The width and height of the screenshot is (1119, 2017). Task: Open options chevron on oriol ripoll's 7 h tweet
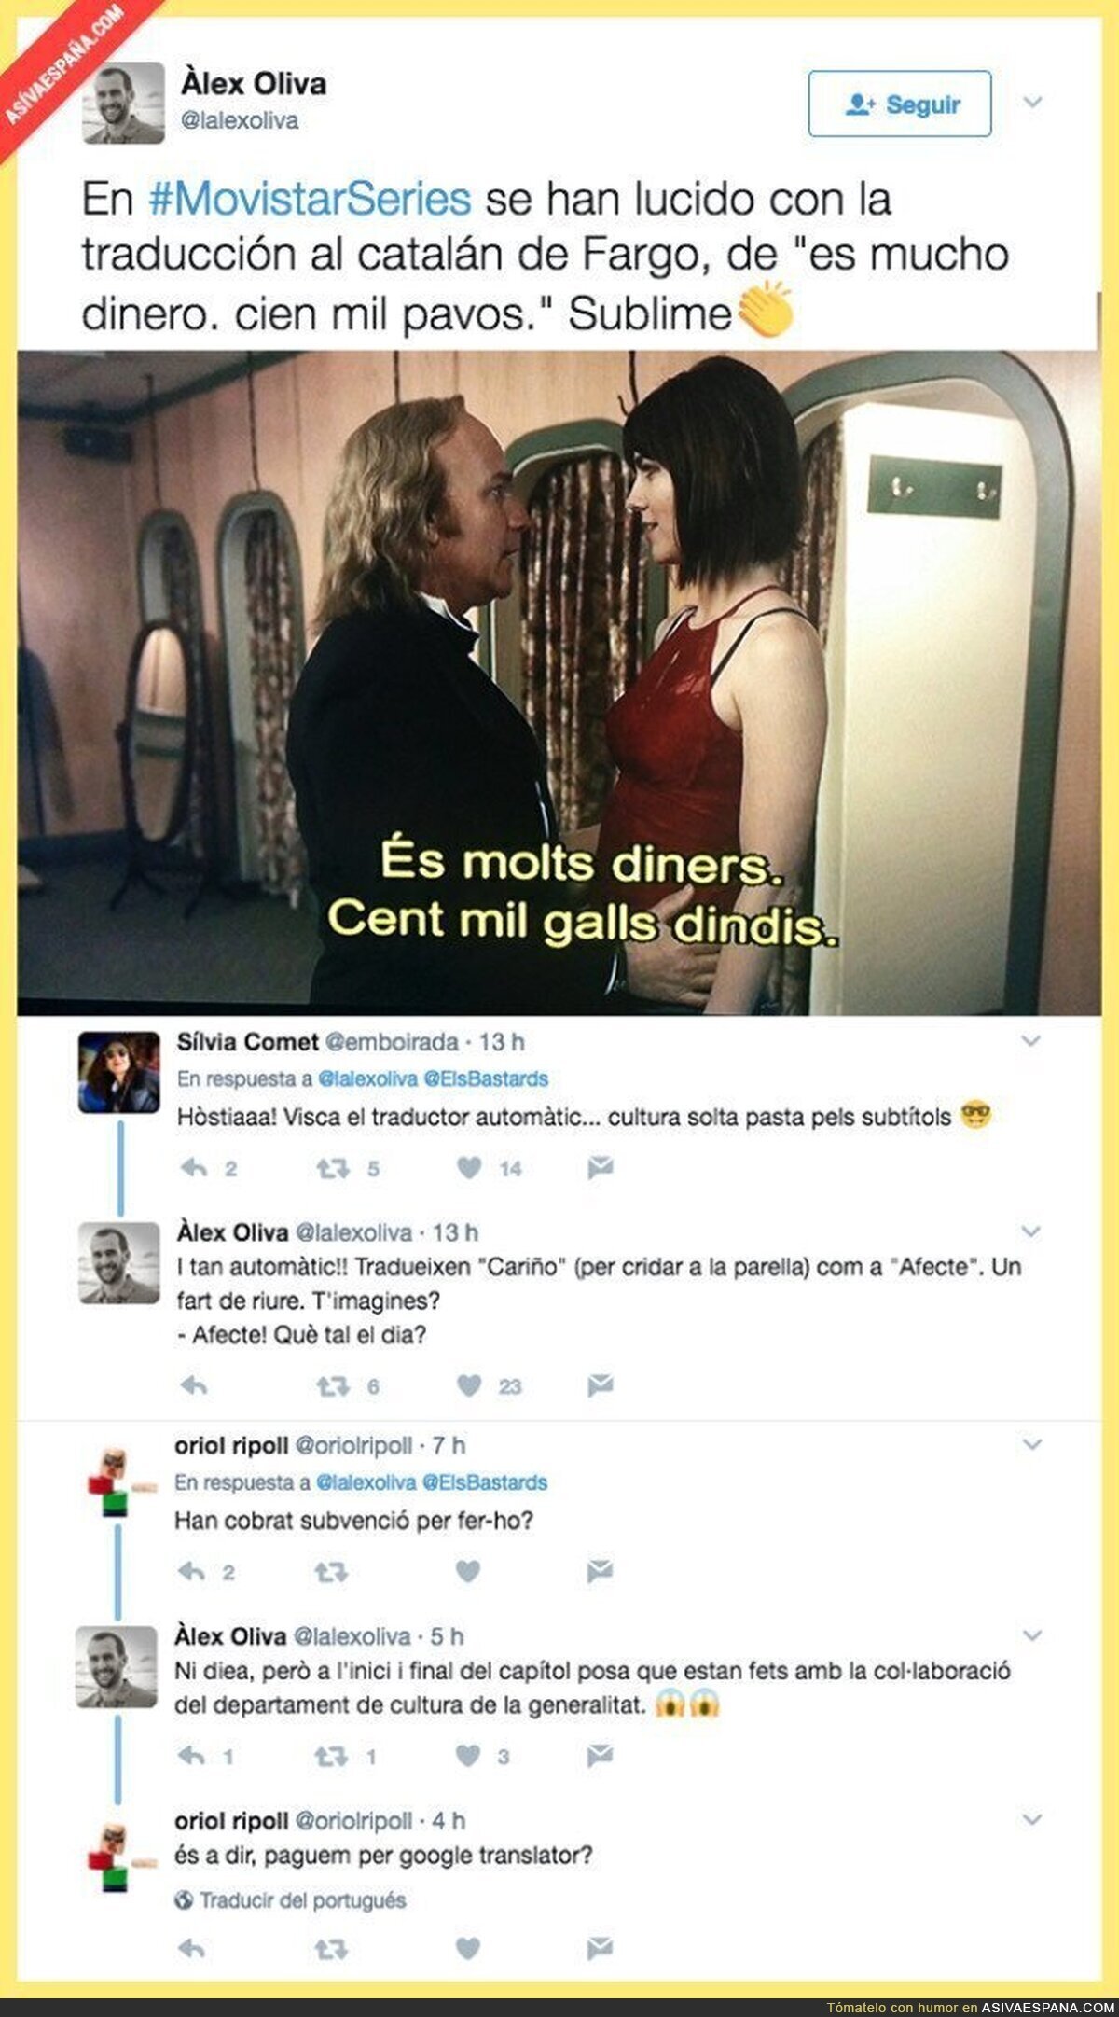point(1031,1444)
